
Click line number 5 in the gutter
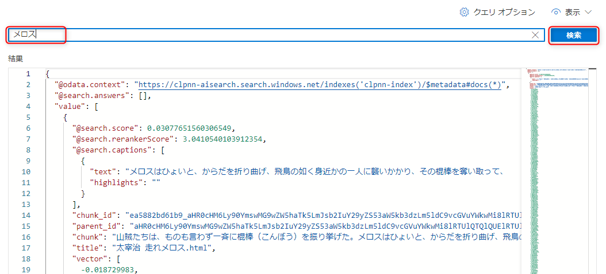(28, 118)
